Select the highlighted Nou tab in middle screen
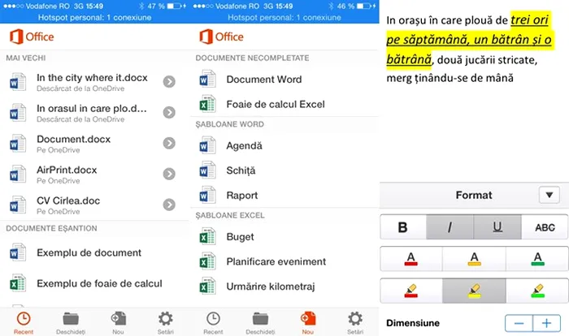Viewport: 569px width, 336px height. (x=308, y=322)
